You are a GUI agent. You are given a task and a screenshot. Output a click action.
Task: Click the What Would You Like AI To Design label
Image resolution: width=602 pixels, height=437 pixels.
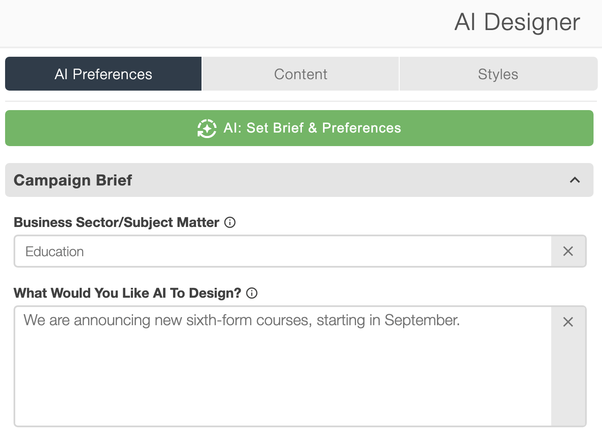[127, 293]
